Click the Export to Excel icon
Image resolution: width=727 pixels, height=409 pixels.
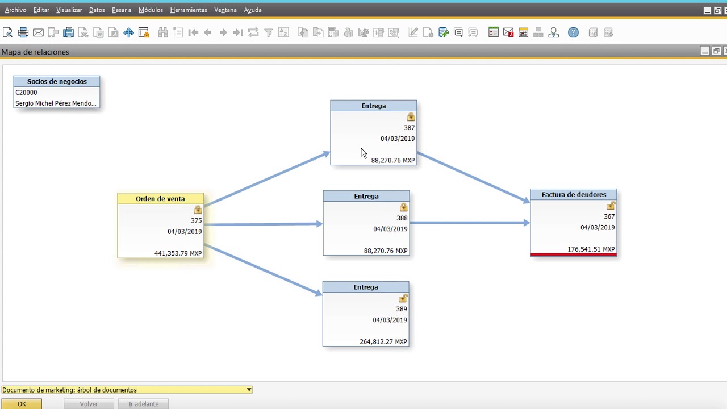pyautogui.click(x=83, y=32)
